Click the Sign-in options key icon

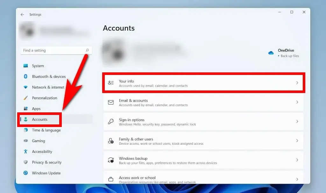[111, 122]
